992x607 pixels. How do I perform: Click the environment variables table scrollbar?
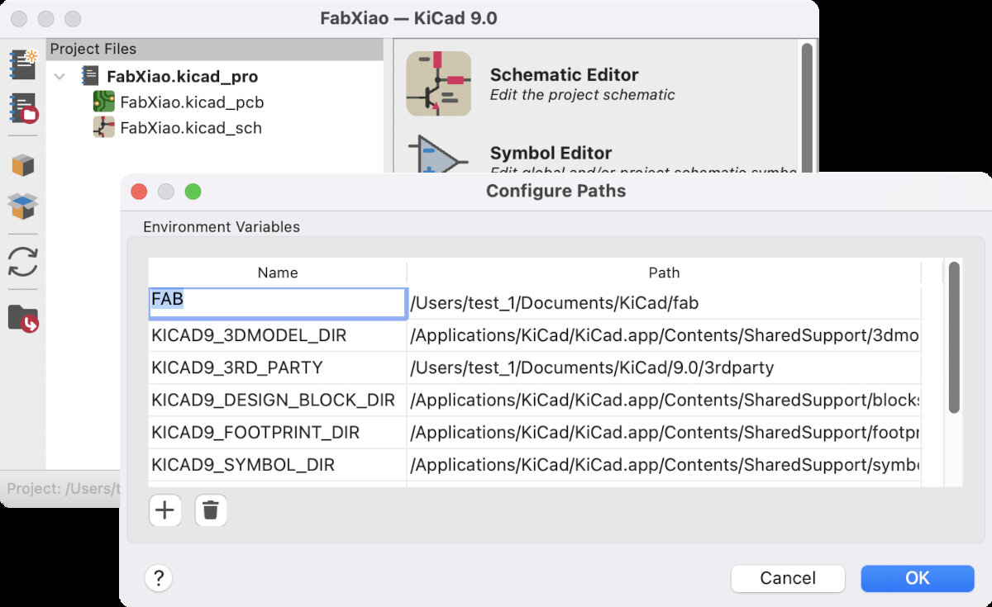953,337
